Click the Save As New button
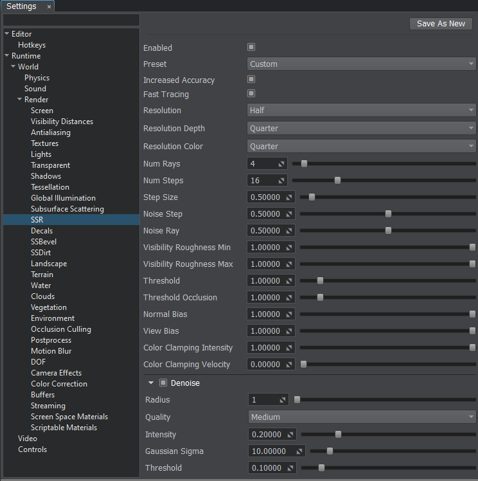Viewport: 478px width, 481px height. coord(441,24)
